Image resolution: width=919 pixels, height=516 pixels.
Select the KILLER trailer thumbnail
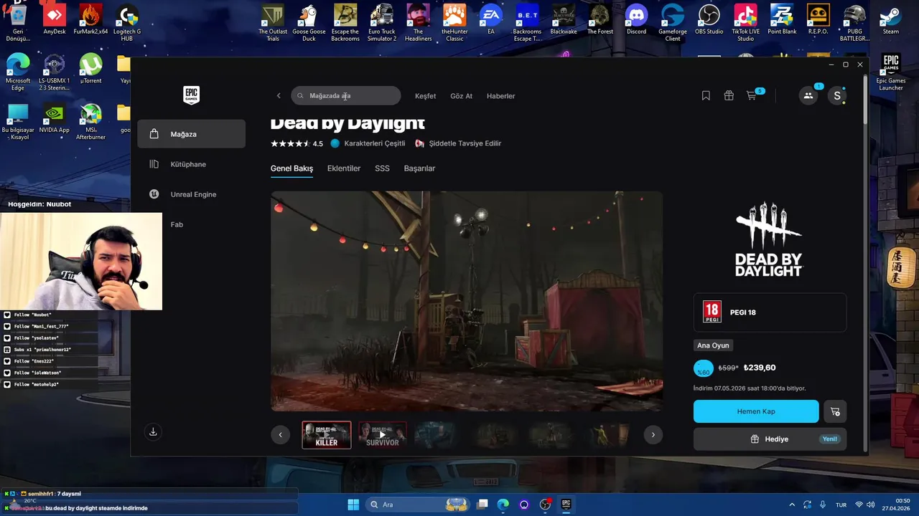point(327,435)
